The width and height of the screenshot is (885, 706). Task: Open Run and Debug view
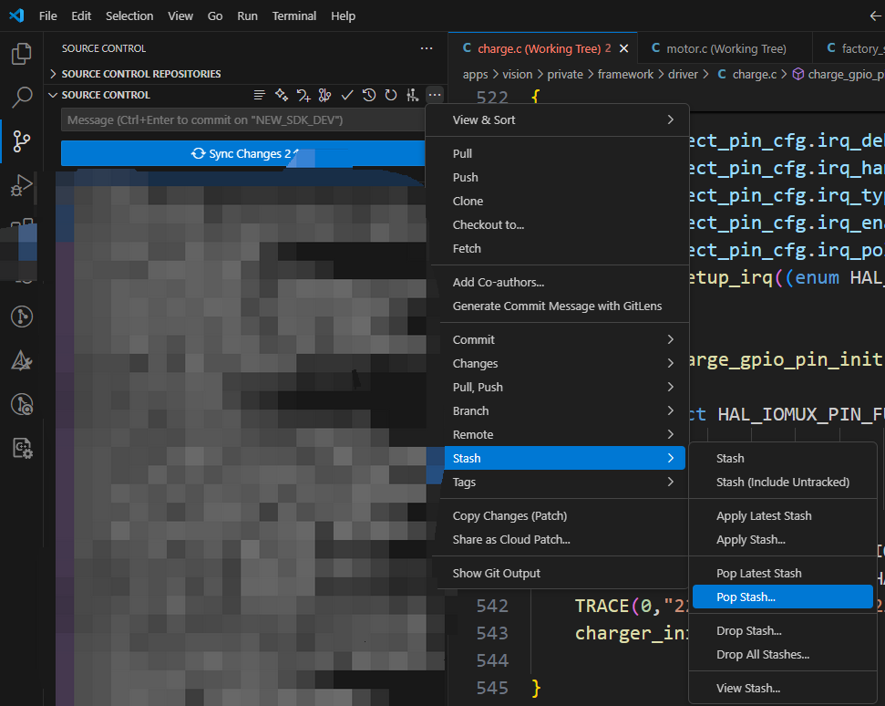coord(20,185)
